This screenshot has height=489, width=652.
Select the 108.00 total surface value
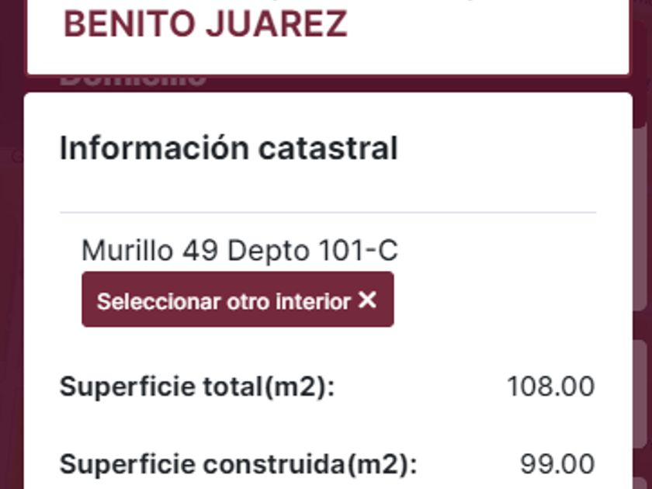click(x=550, y=387)
